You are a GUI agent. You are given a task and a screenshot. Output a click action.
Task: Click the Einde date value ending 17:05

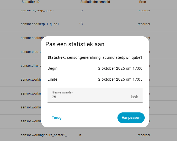[120, 79]
